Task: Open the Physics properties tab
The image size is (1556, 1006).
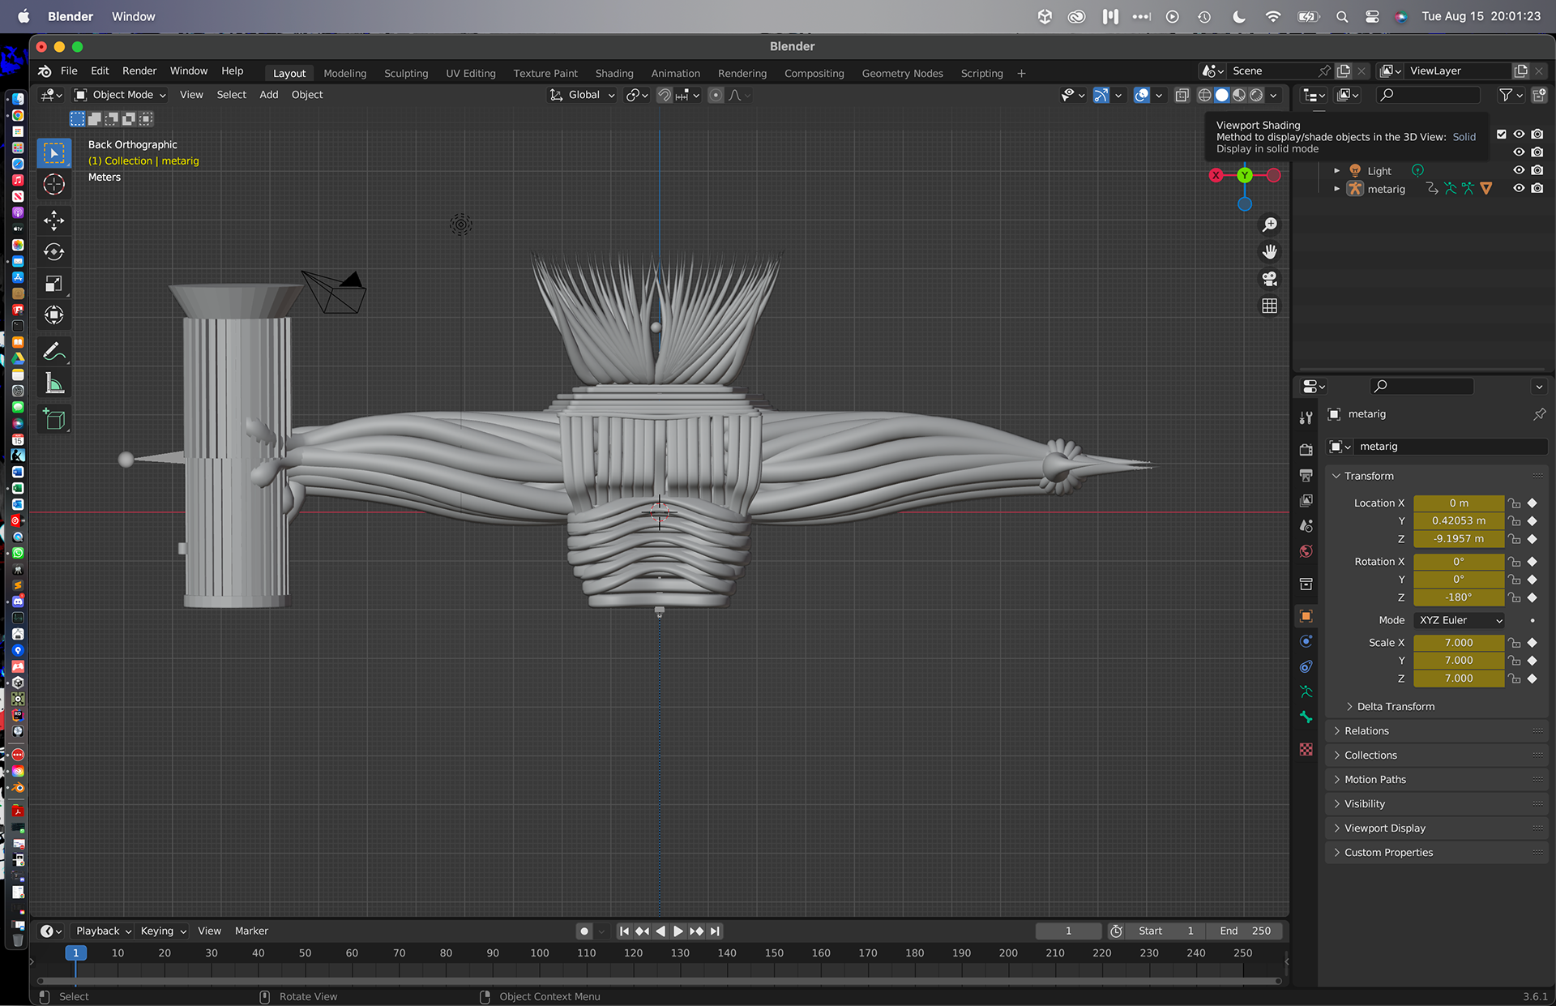Action: coord(1306,641)
